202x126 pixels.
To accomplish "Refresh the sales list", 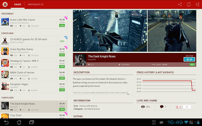I will [x=189, y=4].
